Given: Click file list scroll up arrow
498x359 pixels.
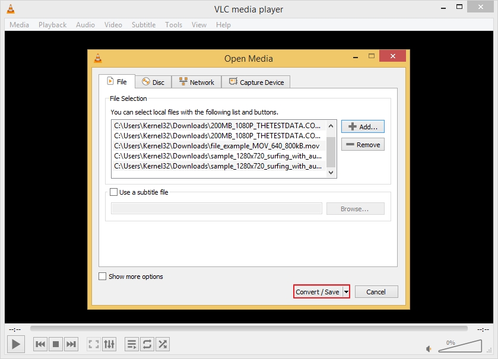Looking at the screenshot, I should point(331,126).
